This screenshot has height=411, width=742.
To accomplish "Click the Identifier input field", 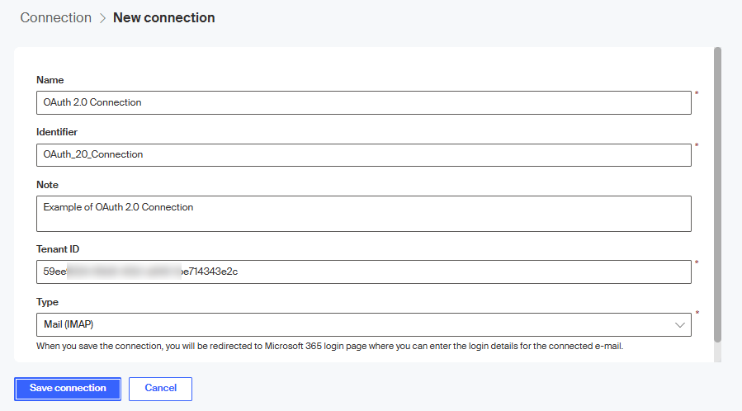I will click(x=363, y=155).
